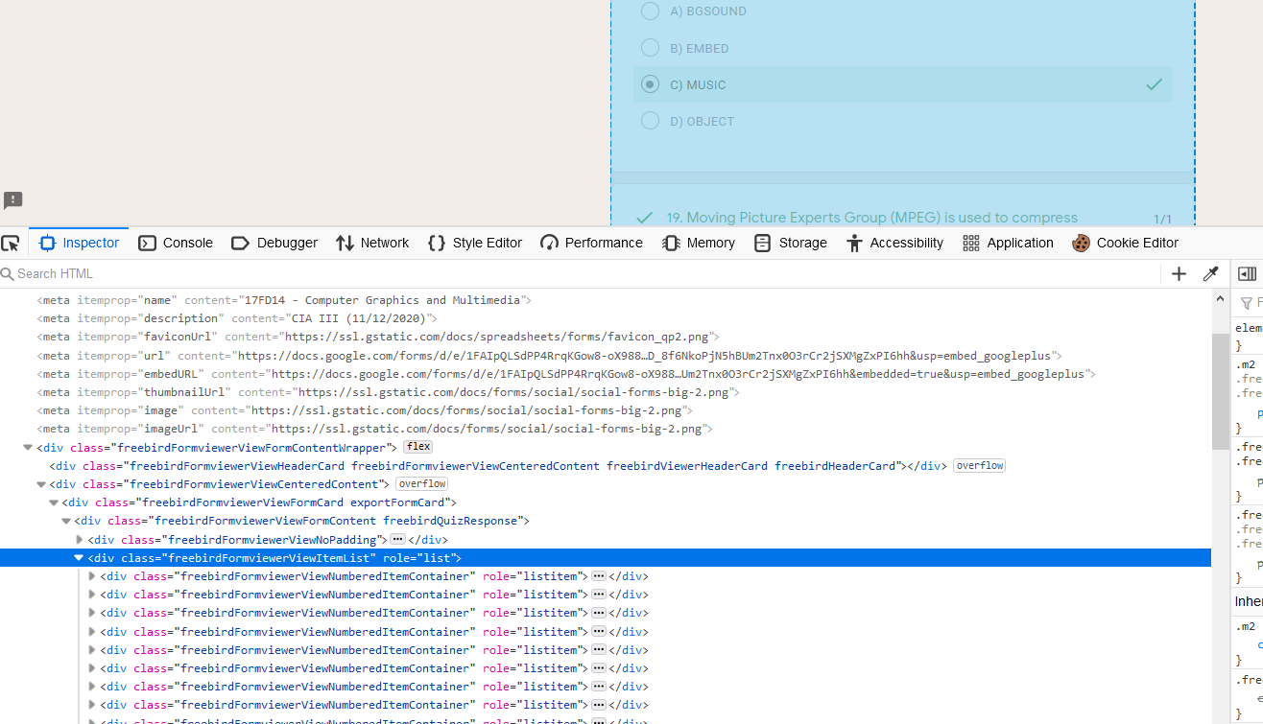Click the filter styles funnel icon
1263x724 pixels.
pyautogui.click(x=1247, y=303)
